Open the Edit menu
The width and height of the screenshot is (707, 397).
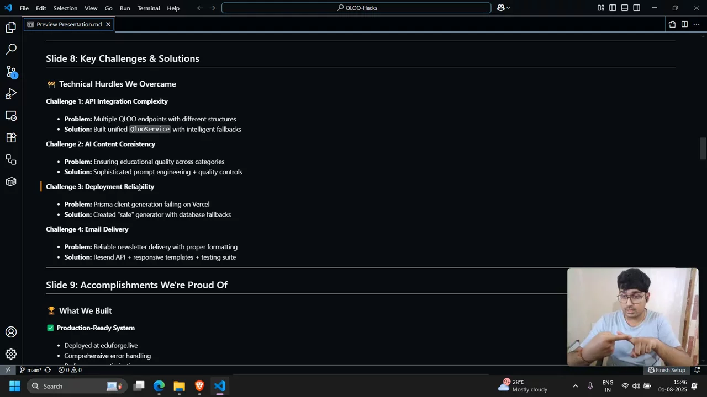(41, 8)
